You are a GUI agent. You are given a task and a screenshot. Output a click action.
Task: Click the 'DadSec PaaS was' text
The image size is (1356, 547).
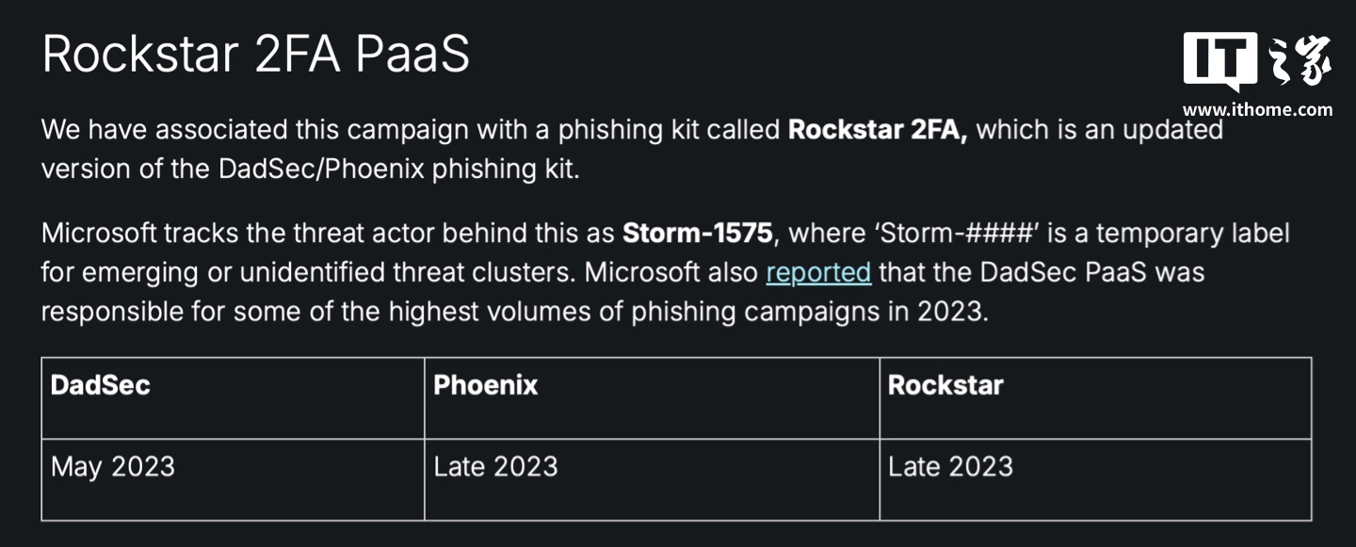point(1091,272)
